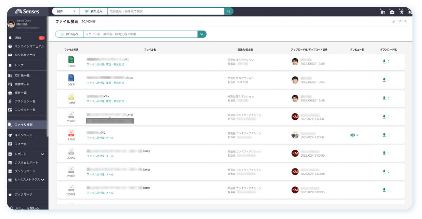Click download icon for the .docx file

click(384, 80)
